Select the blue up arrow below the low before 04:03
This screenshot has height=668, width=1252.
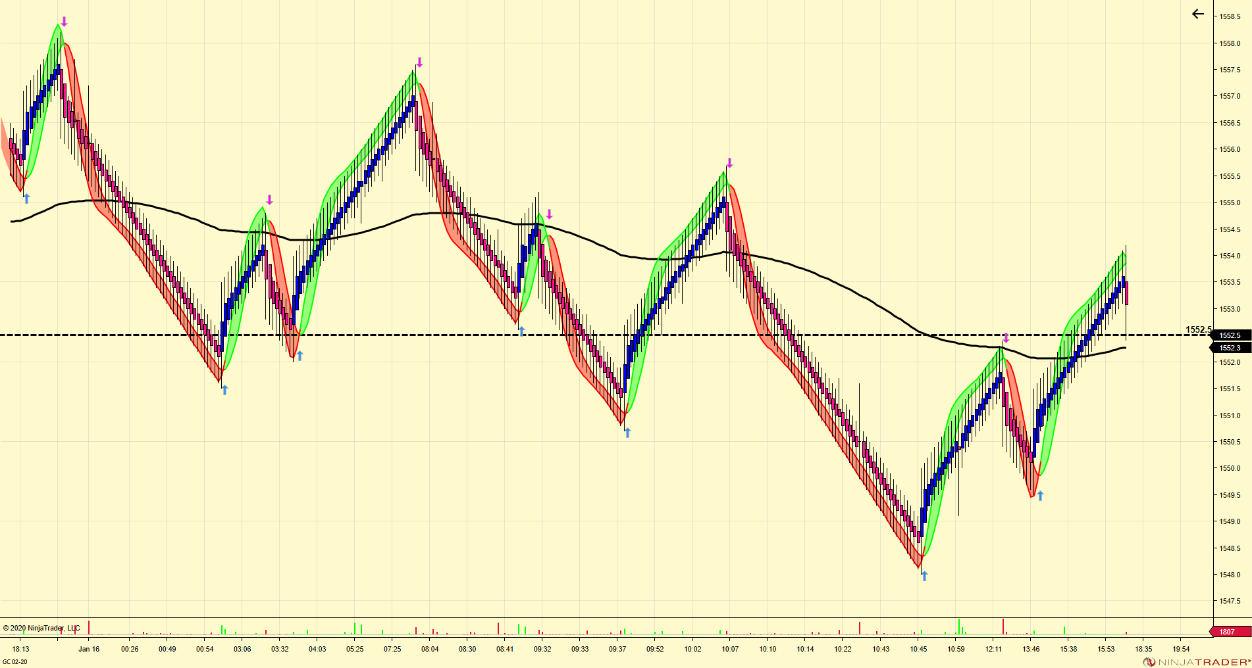pyautogui.click(x=300, y=356)
